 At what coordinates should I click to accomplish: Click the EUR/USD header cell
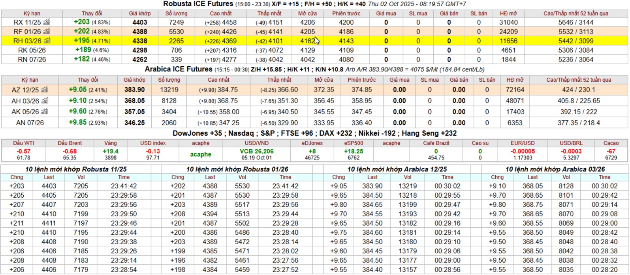tap(523, 143)
